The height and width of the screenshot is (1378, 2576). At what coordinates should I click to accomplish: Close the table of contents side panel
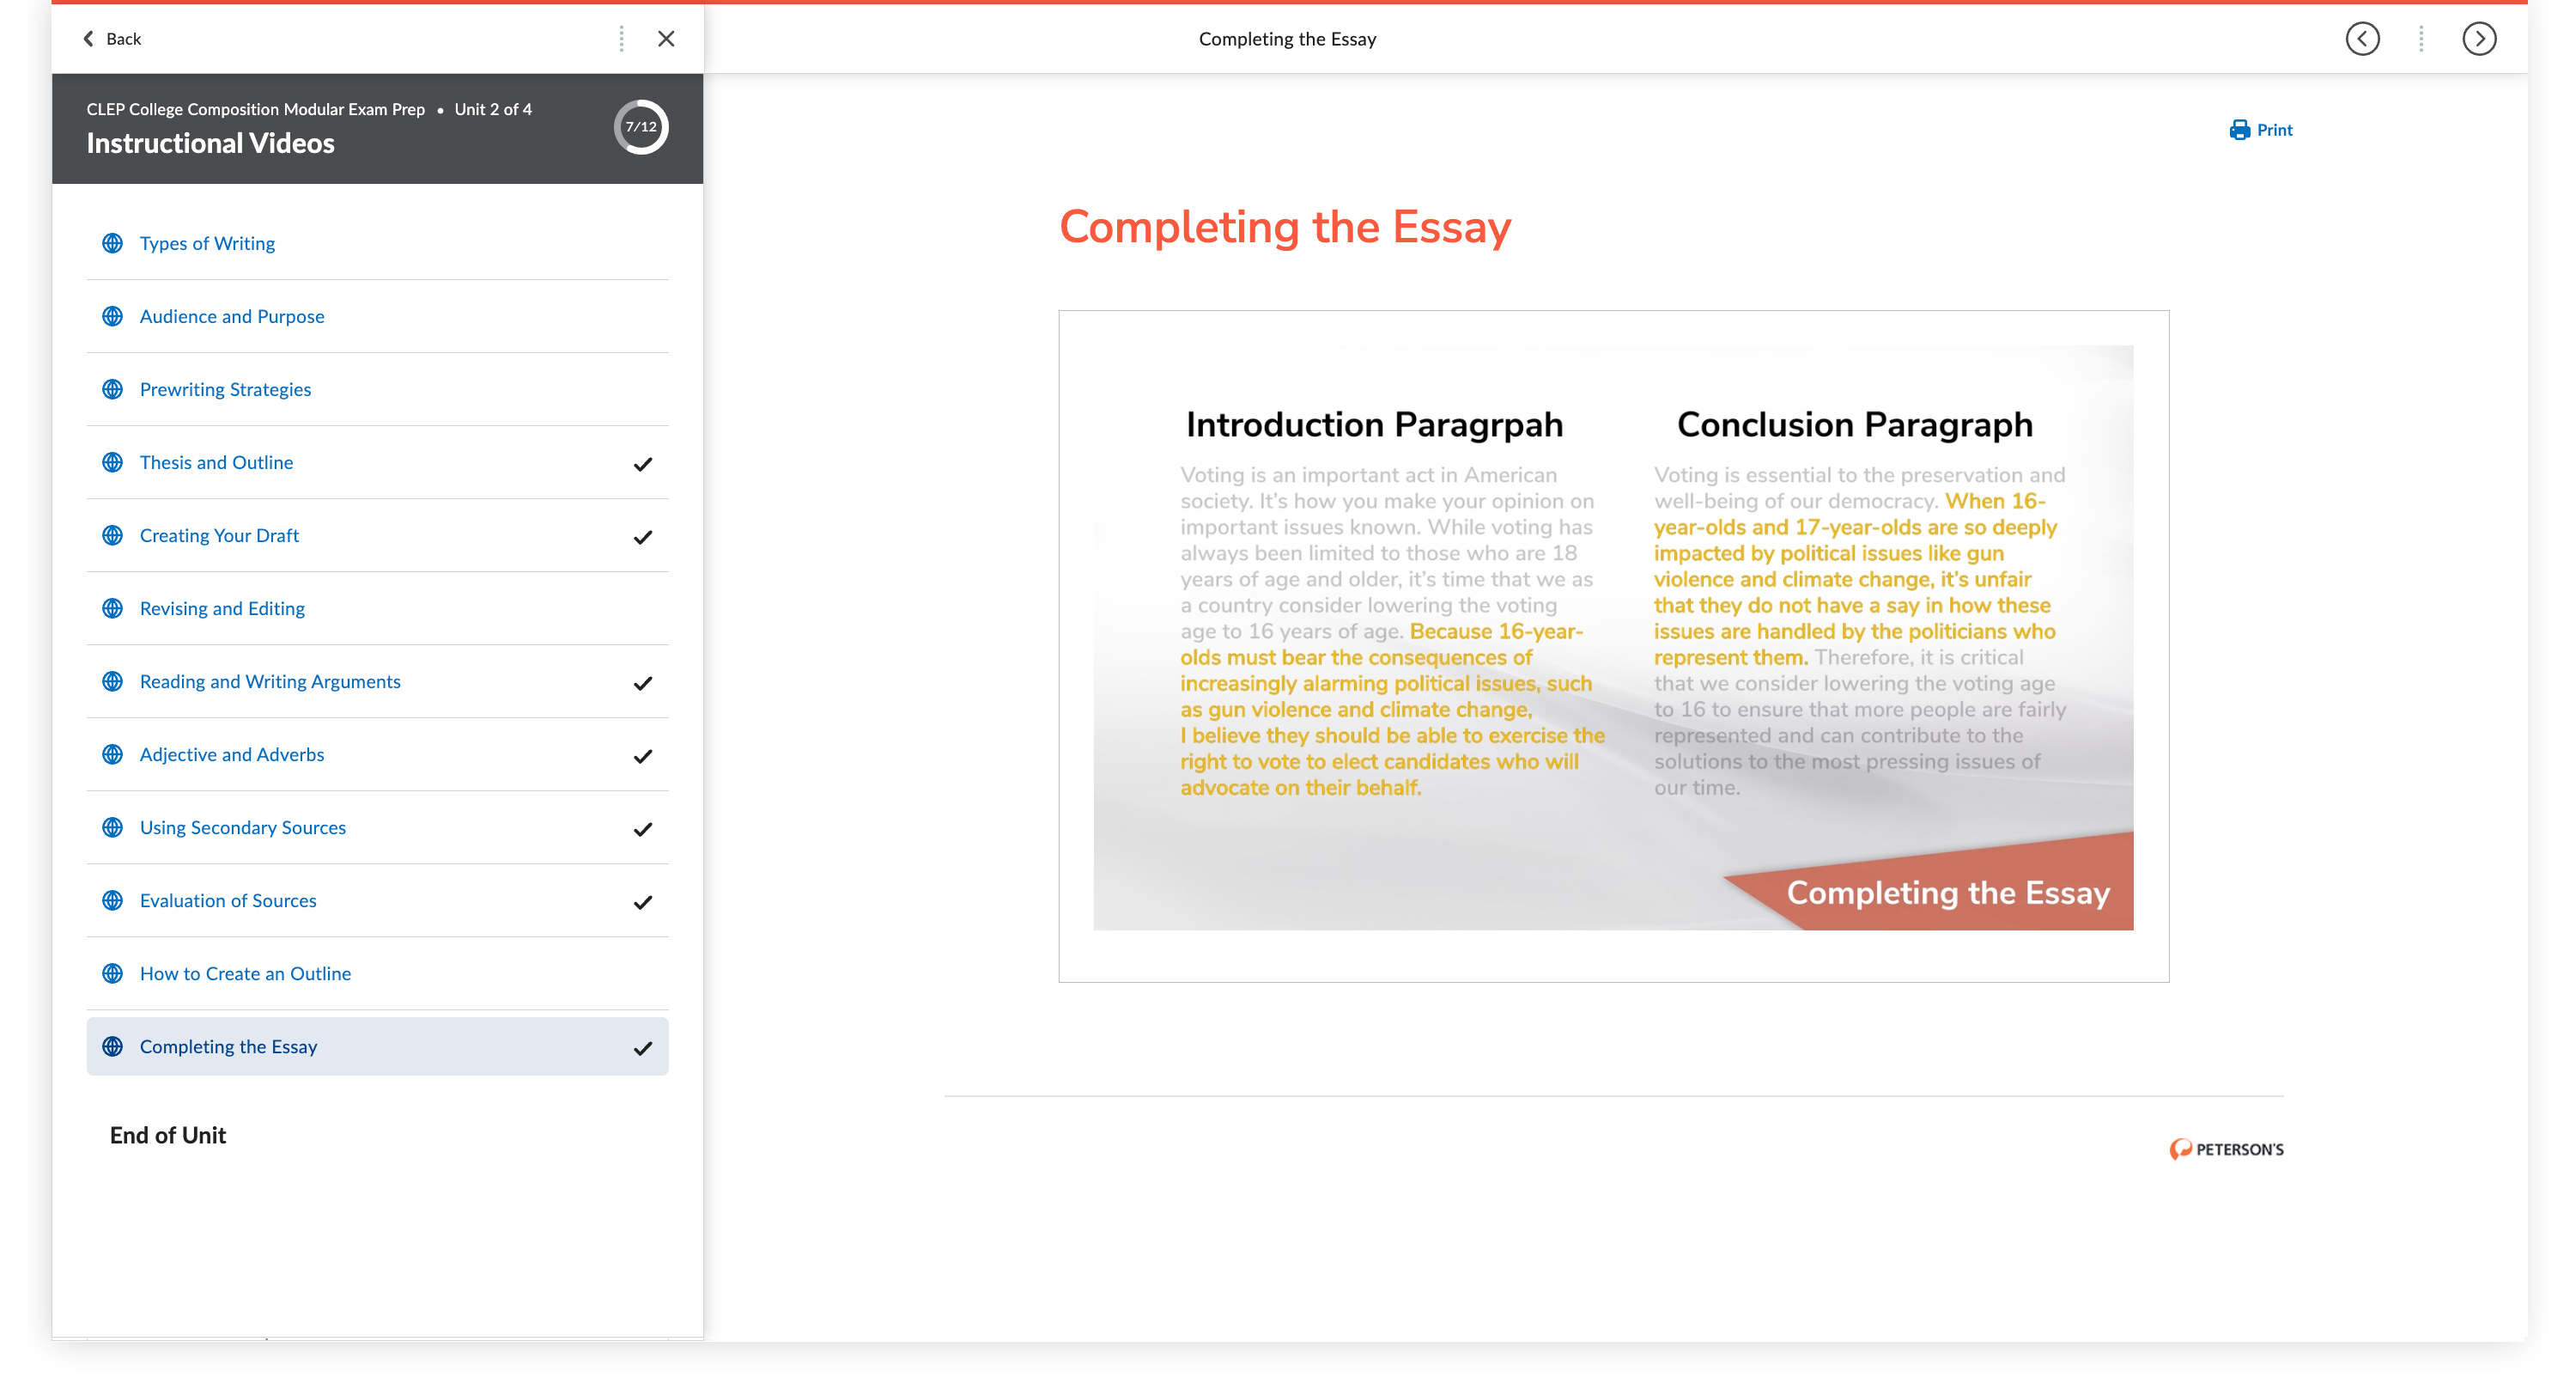point(666,39)
